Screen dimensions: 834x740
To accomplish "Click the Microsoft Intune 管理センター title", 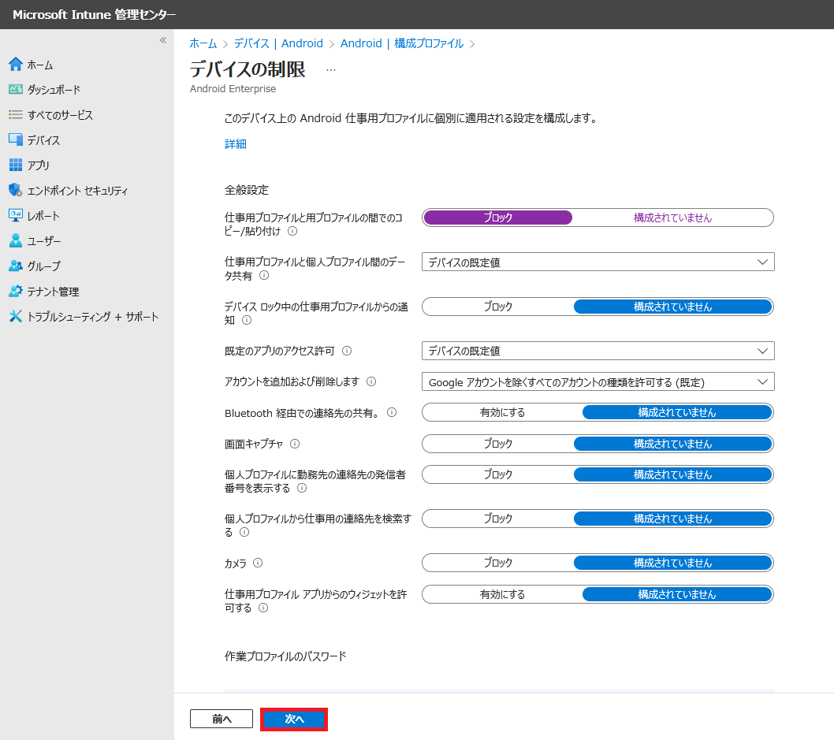I will click(94, 15).
